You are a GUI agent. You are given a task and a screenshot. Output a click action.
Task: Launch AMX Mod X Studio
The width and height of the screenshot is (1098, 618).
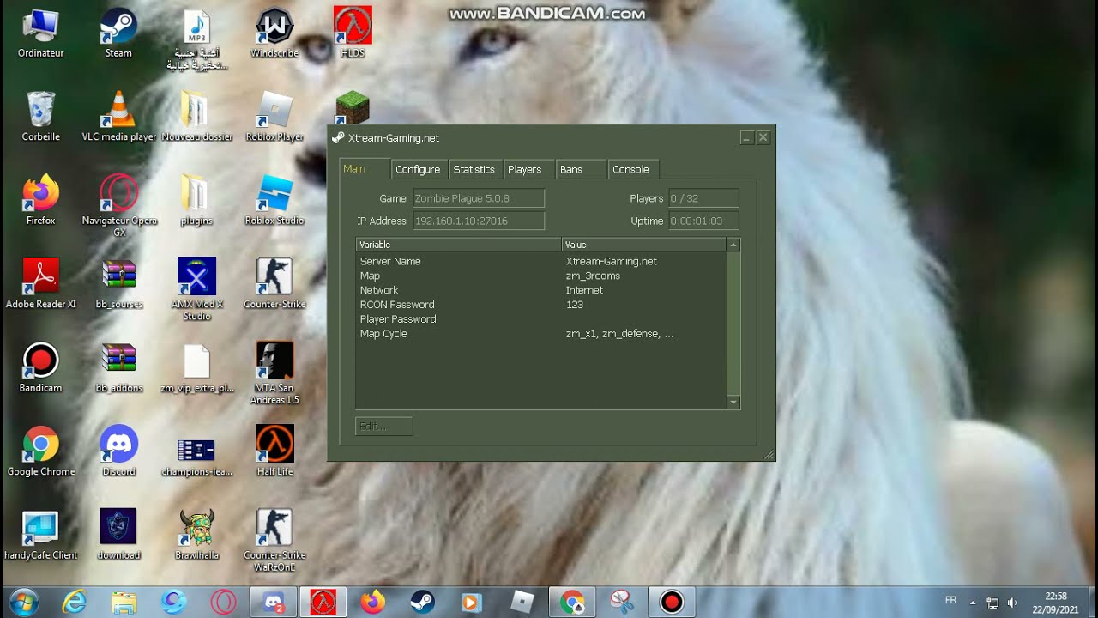(x=196, y=288)
